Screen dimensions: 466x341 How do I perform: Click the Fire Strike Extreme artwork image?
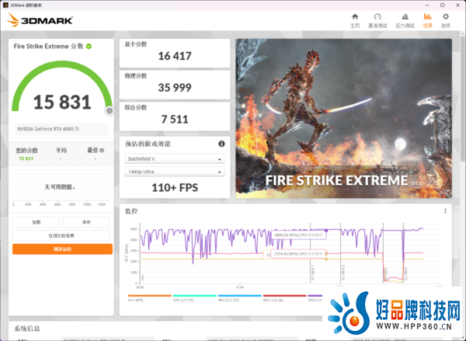pyautogui.click(x=343, y=118)
